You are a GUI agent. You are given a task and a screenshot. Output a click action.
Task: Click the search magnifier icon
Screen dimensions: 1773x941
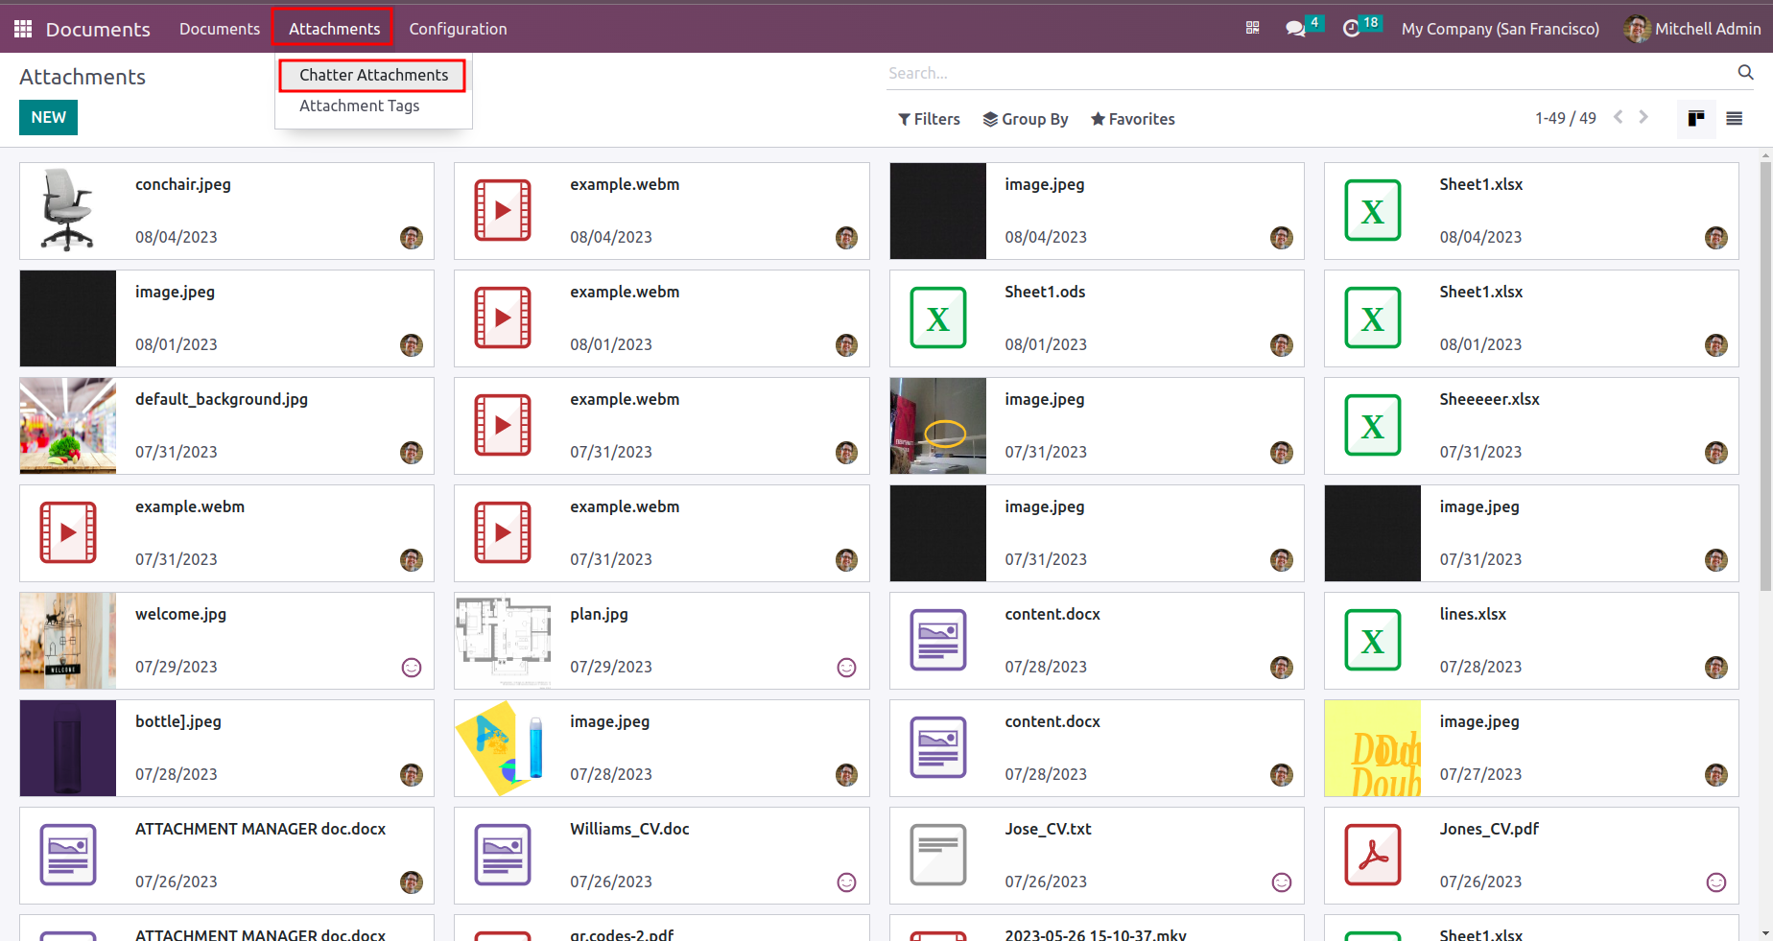pyautogui.click(x=1745, y=72)
